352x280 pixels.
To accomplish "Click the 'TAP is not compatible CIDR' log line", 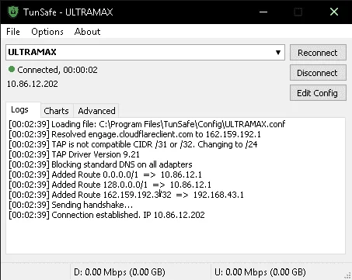I will pyautogui.click(x=133, y=144).
